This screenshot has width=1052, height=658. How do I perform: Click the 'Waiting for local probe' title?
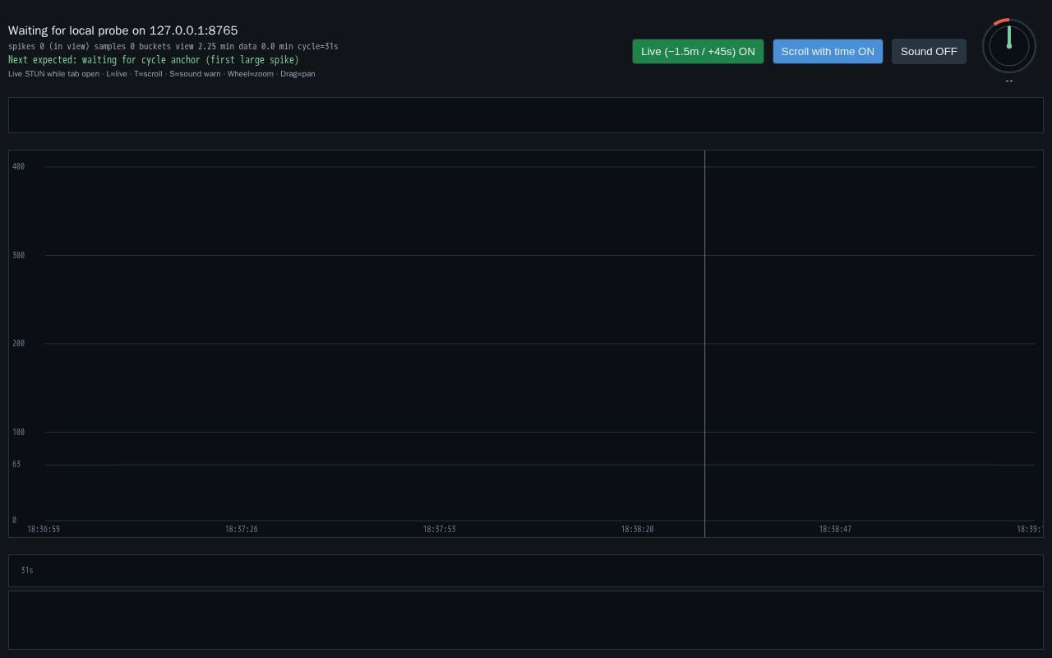[x=123, y=30]
